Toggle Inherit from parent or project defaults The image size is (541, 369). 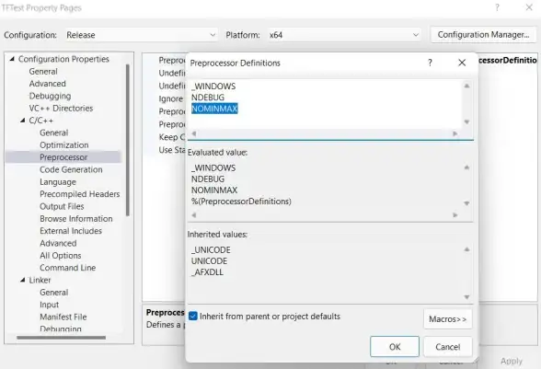(193, 316)
